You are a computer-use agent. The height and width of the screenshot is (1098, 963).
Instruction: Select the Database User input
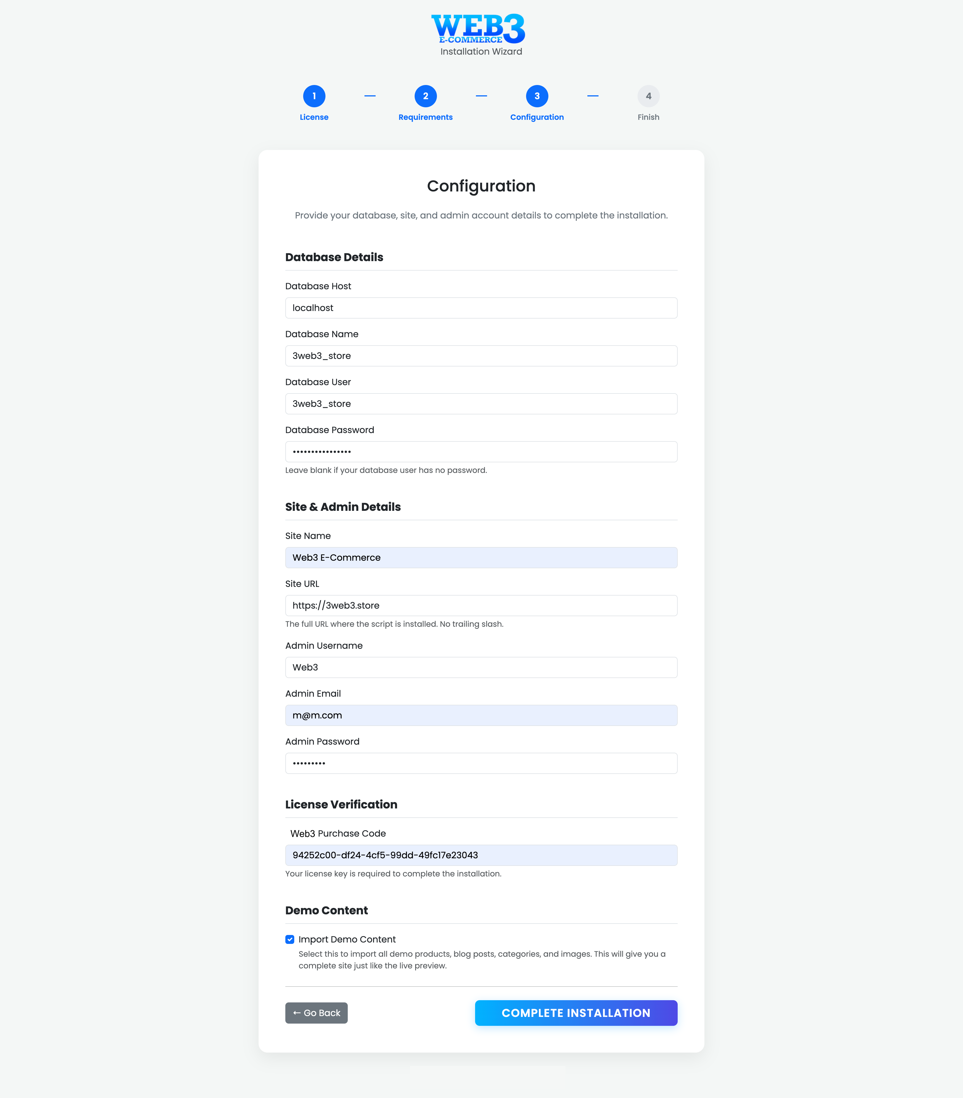tap(481, 404)
